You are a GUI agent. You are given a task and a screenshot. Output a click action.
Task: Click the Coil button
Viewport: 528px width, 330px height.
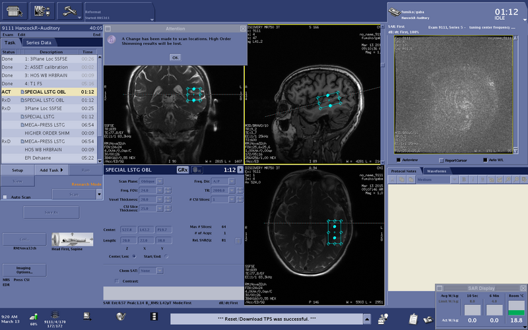click(24, 240)
